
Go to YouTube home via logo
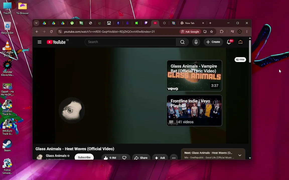tap(56, 42)
